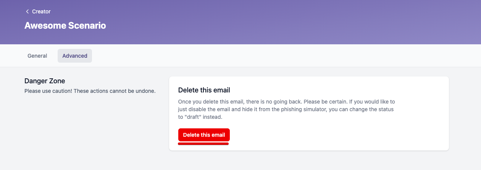
Task: Select the Advanced tab
Action: 75,56
